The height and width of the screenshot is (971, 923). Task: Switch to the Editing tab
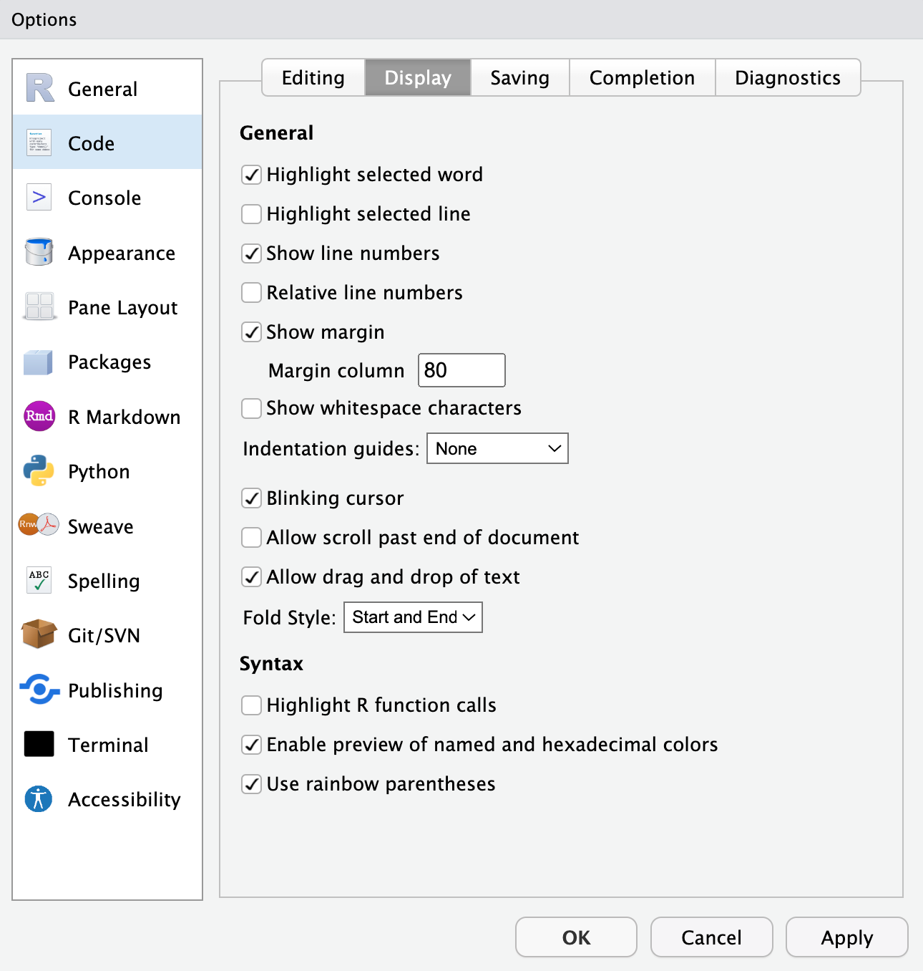tap(313, 77)
